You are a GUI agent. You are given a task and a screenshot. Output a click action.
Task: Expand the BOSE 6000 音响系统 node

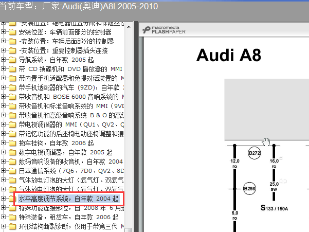point(3,97)
